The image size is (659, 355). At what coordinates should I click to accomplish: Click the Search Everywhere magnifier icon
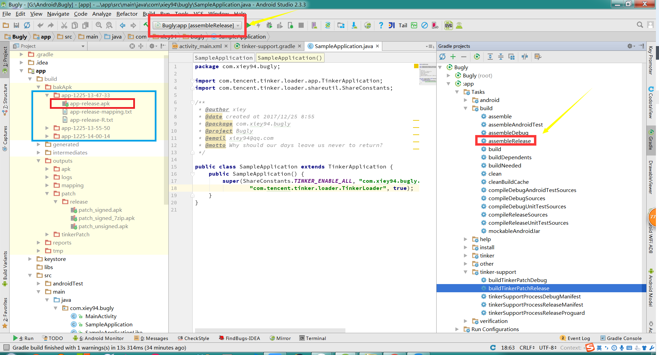tap(640, 25)
